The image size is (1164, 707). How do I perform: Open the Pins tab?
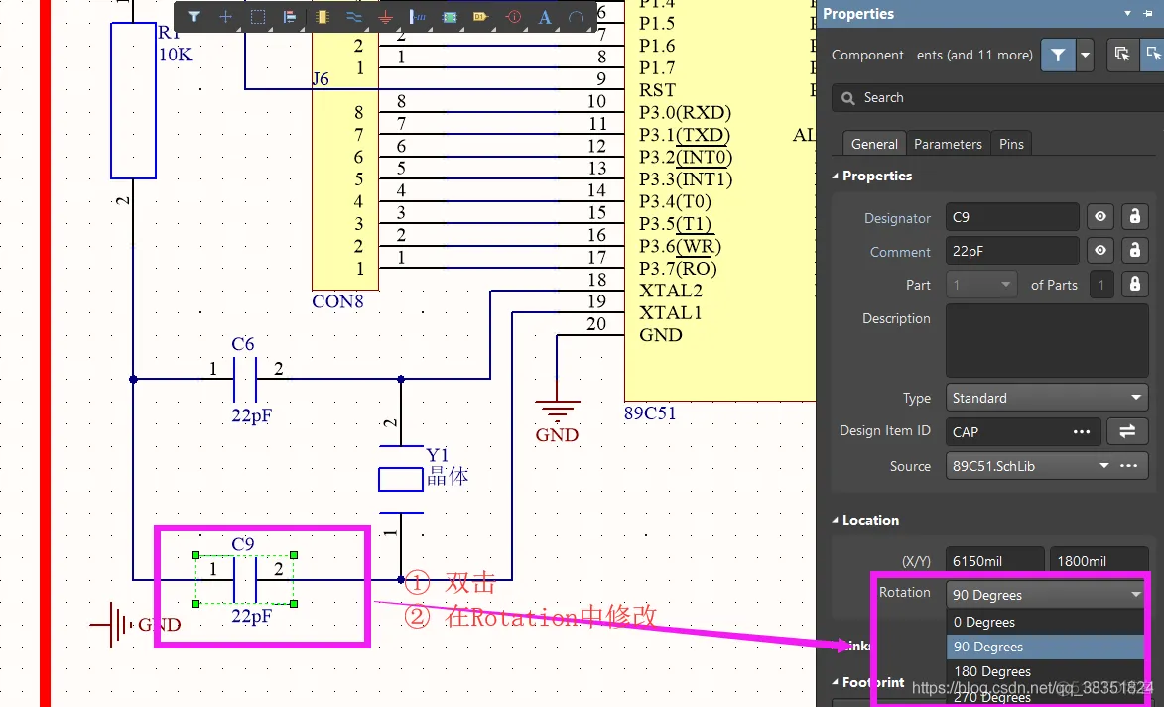click(1011, 144)
